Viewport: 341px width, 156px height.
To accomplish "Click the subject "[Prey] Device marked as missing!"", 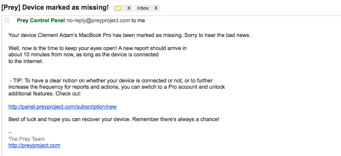I will coord(55,8).
